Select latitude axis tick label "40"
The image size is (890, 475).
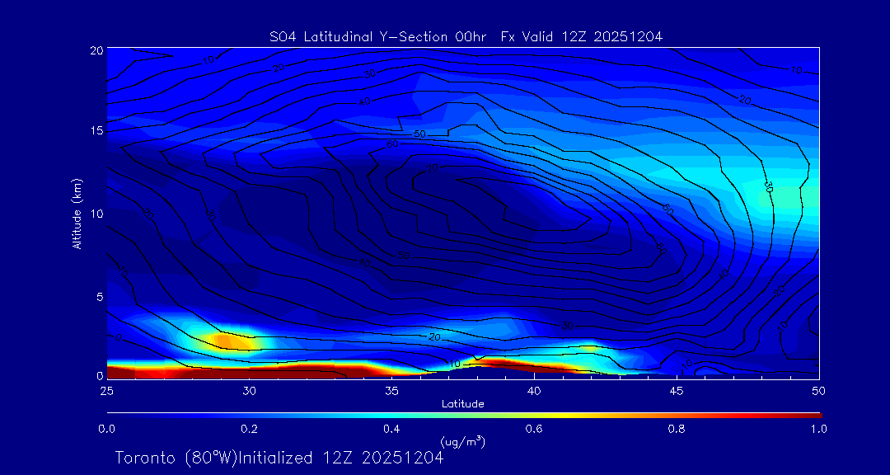534,390
